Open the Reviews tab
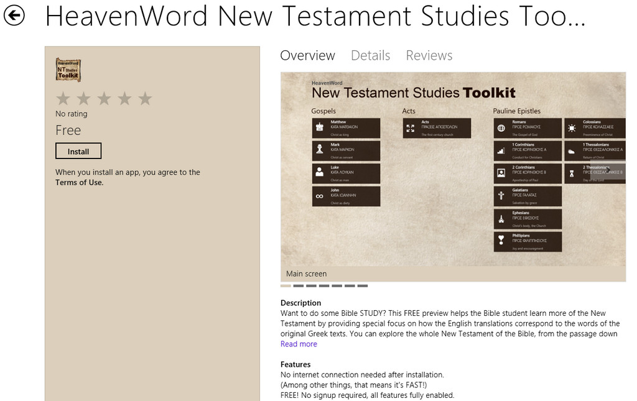Viewport: 637px width, 401px height. [x=429, y=55]
